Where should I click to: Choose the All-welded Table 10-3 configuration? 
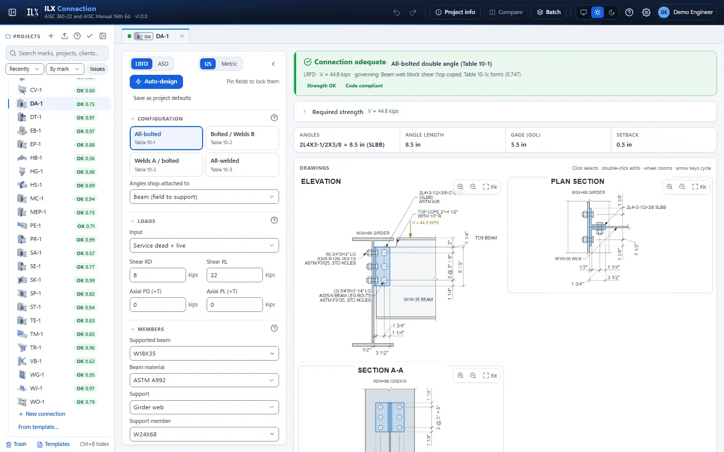click(242, 165)
